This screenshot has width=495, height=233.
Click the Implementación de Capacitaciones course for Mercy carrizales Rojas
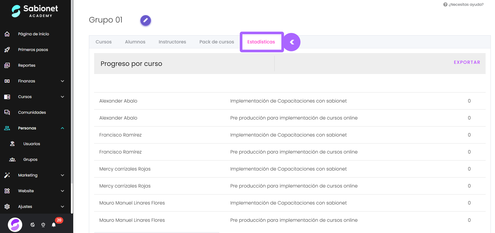(x=288, y=169)
